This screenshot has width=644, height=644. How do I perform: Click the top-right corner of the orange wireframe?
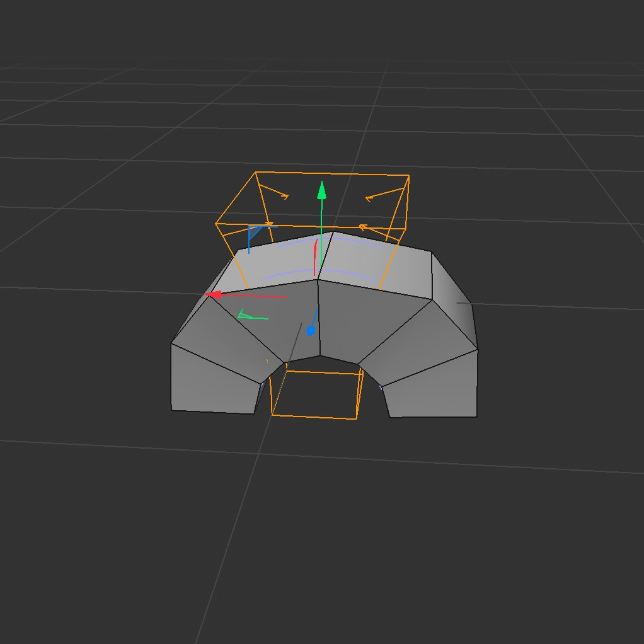tap(410, 175)
